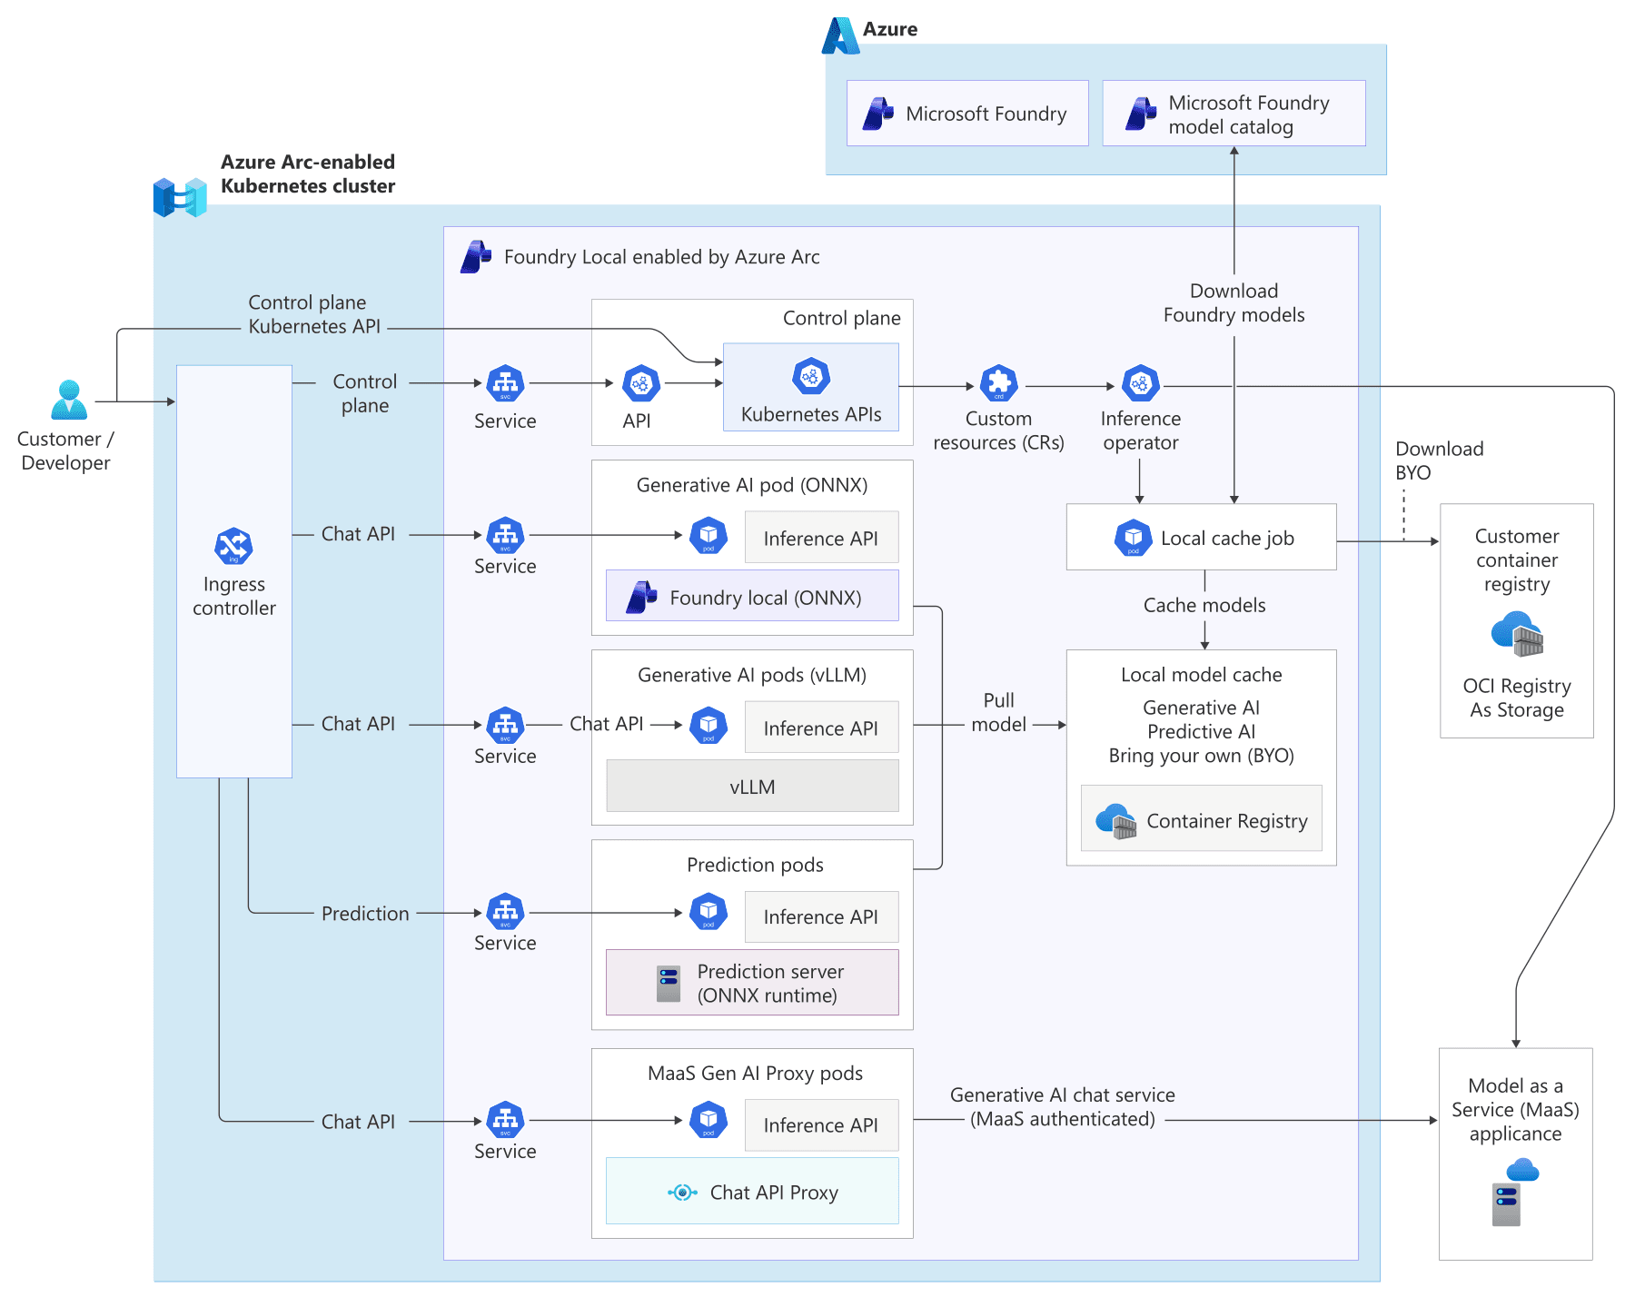Click the Arc-enabled Kubernetes cluster icon
This screenshot has height=1297, width=1635.
click(x=180, y=197)
